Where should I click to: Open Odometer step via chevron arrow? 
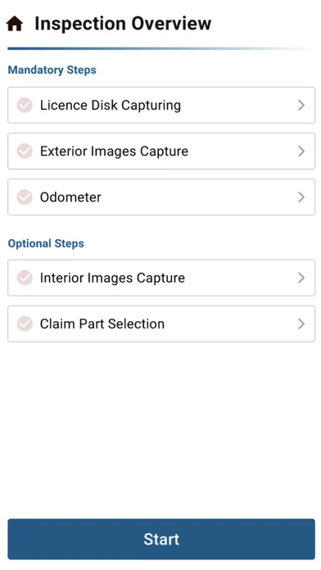pos(301,197)
